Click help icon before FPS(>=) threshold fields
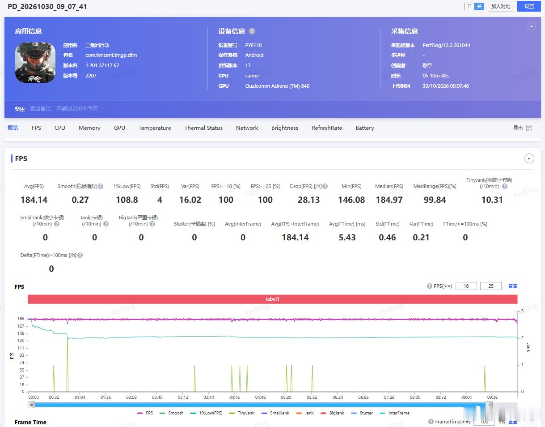The width and height of the screenshot is (545, 427). (x=430, y=286)
